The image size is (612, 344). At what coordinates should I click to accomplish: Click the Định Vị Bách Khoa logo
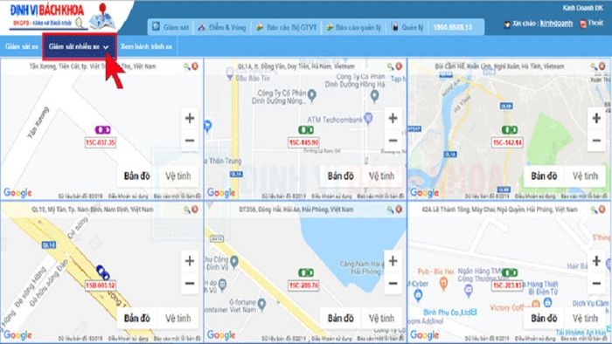(62, 17)
